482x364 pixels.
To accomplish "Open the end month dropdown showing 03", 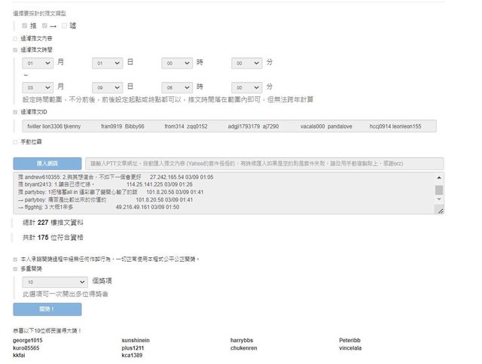I will point(38,87).
